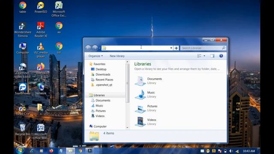This screenshot has height=154, width=274.
Task: Toggle the preview pane button
Action: click(x=212, y=56)
